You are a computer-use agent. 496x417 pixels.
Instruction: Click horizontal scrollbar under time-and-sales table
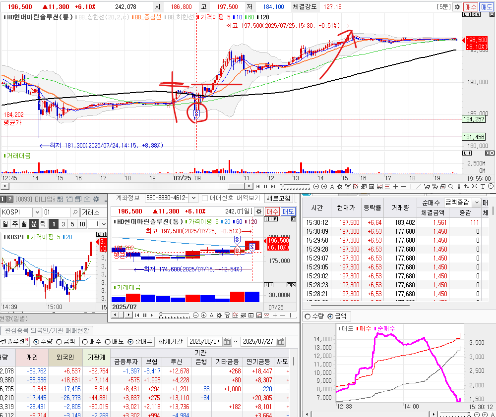click(x=360, y=306)
